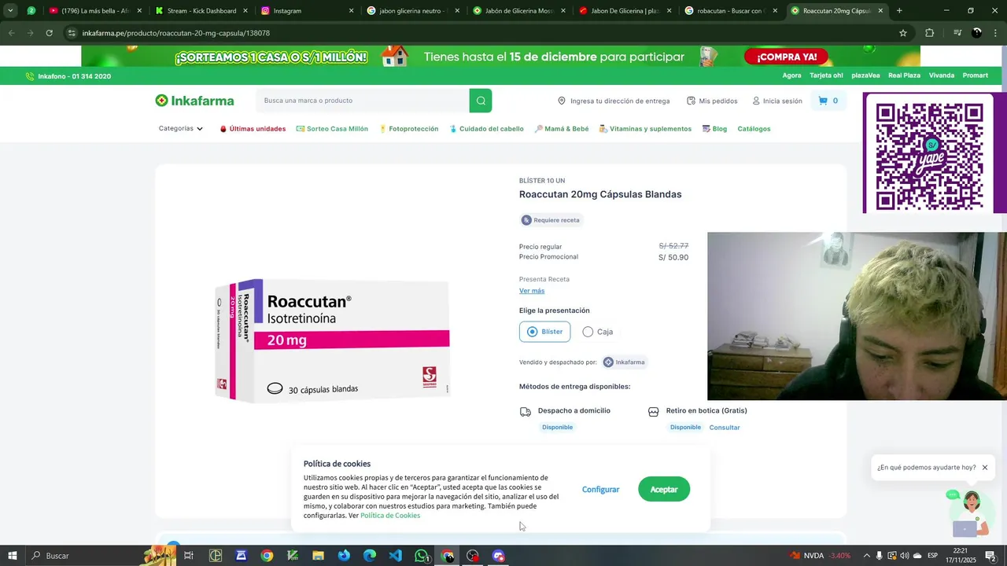
Task: Open the notifications center icon
Action: click(990, 556)
